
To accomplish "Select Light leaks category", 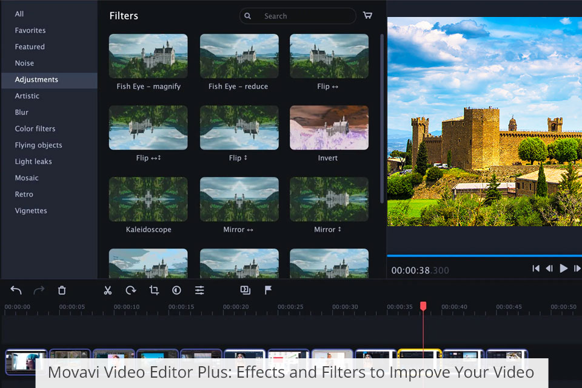I will (x=33, y=161).
